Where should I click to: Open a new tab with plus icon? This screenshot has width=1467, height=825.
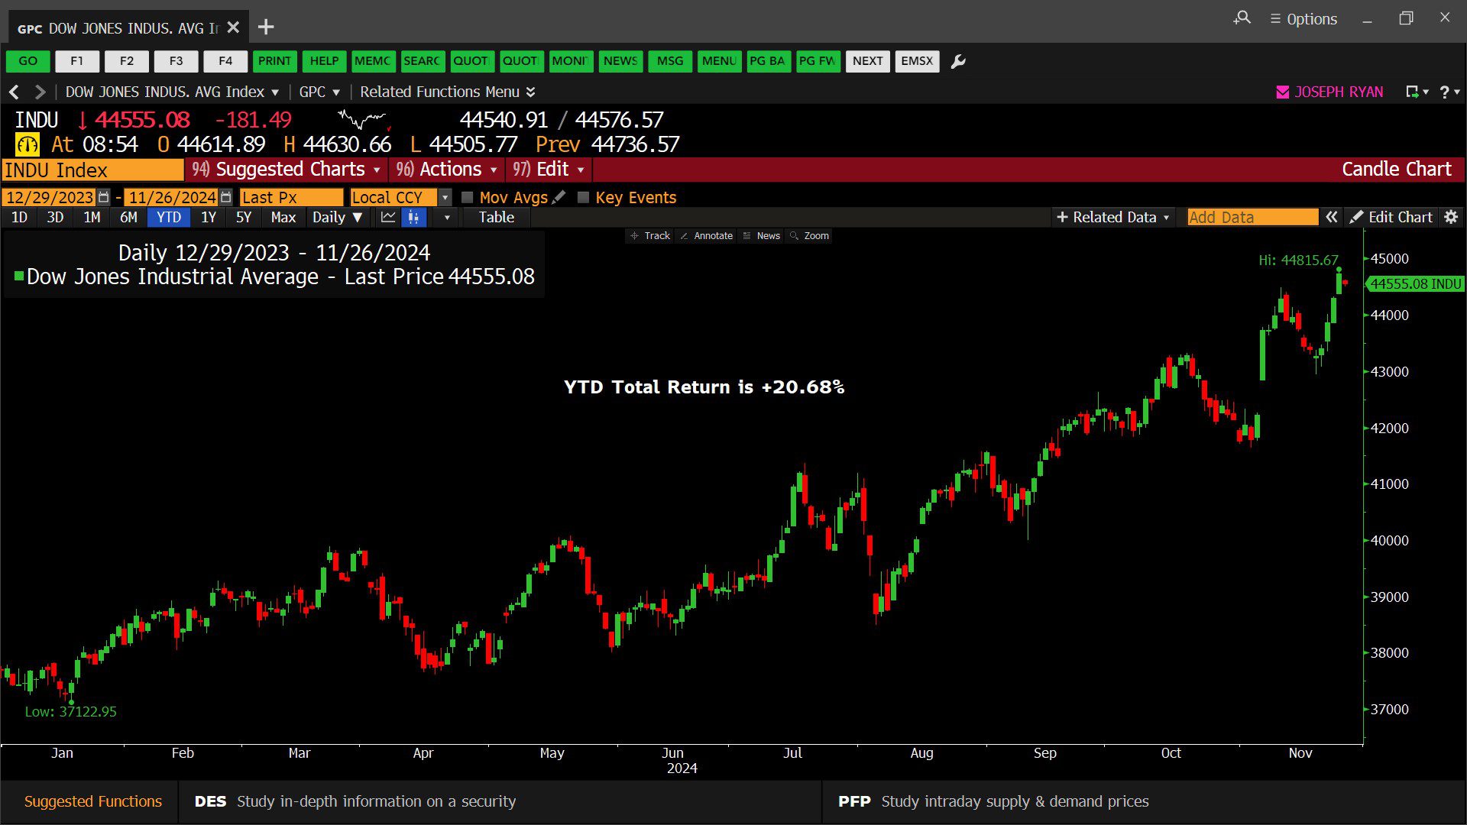(x=266, y=27)
